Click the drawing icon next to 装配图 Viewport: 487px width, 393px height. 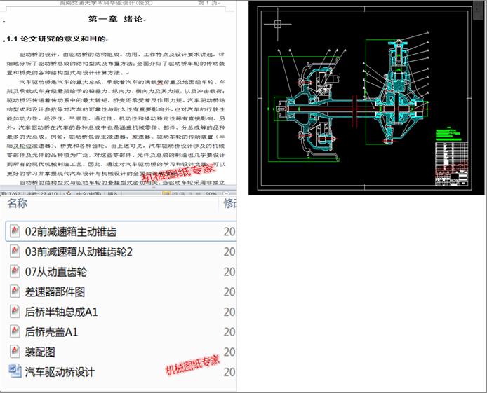(x=15, y=352)
